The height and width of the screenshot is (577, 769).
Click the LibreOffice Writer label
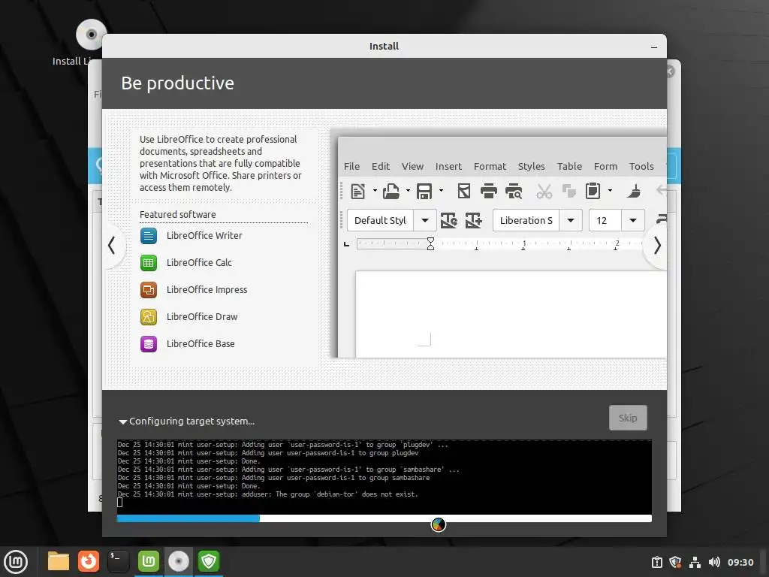coord(204,235)
